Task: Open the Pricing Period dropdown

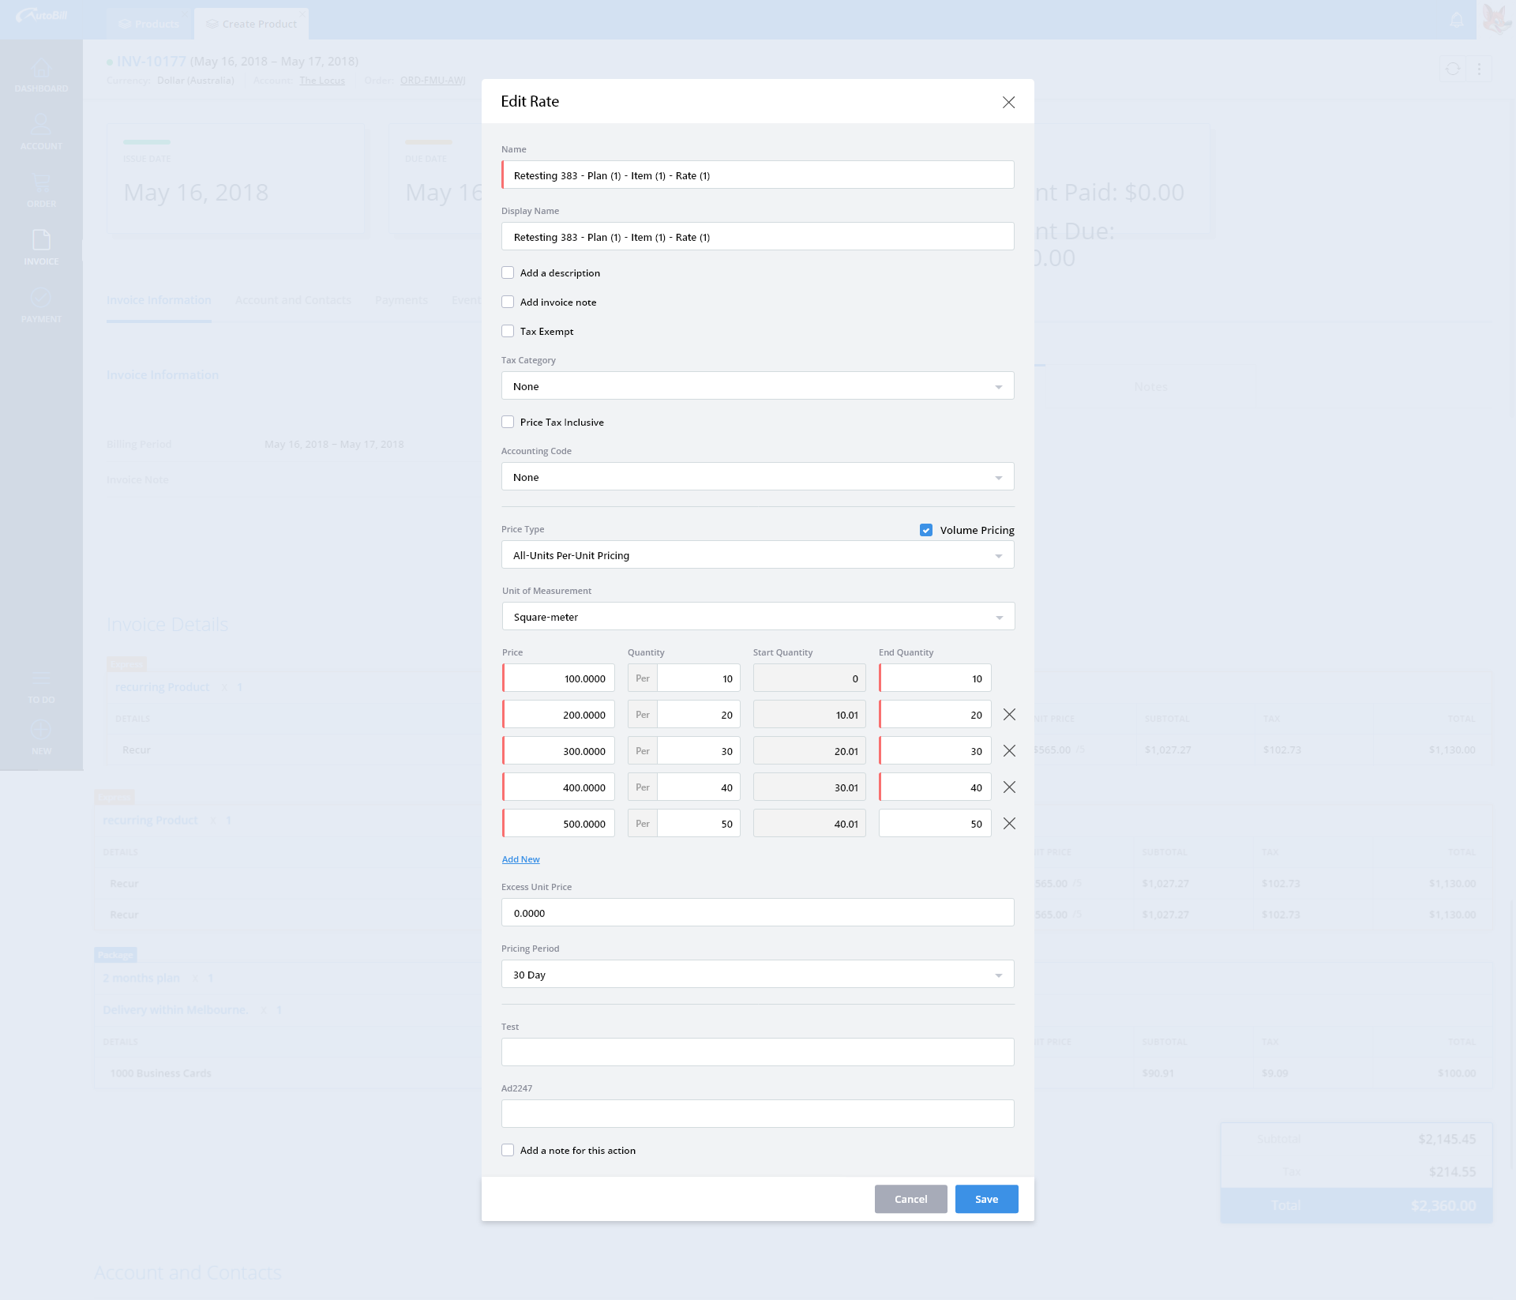Action: click(757, 975)
